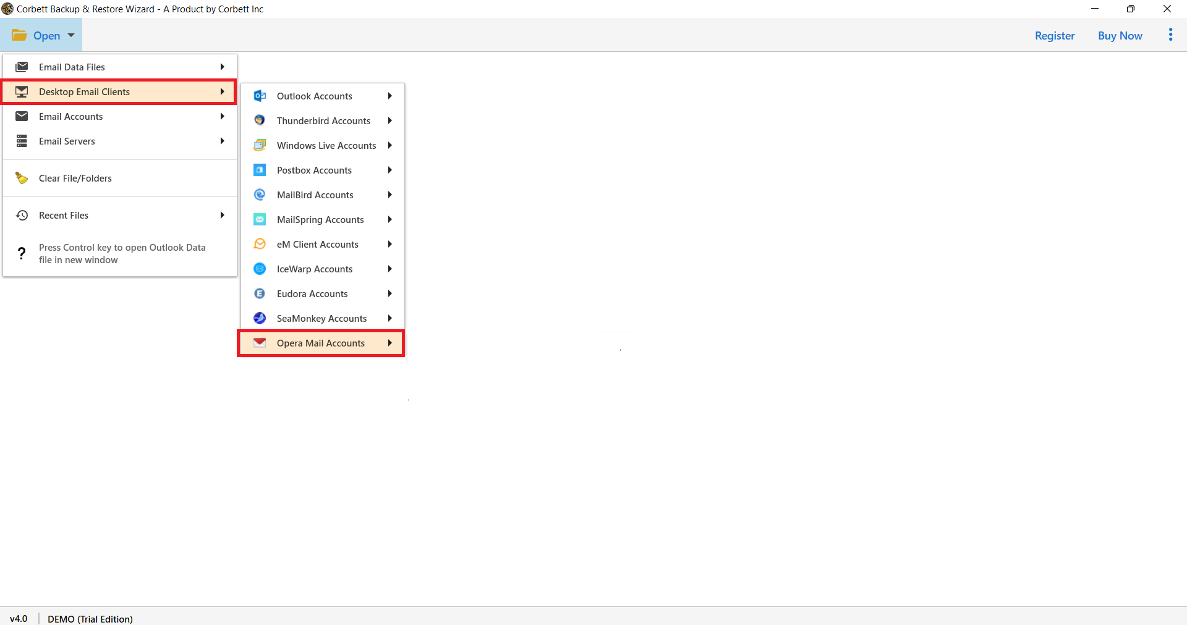This screenshot has width=1187, height=625.
Task: Expand the Thunderbird Accounts submenu arrow
Action: [x=390, y=120]
